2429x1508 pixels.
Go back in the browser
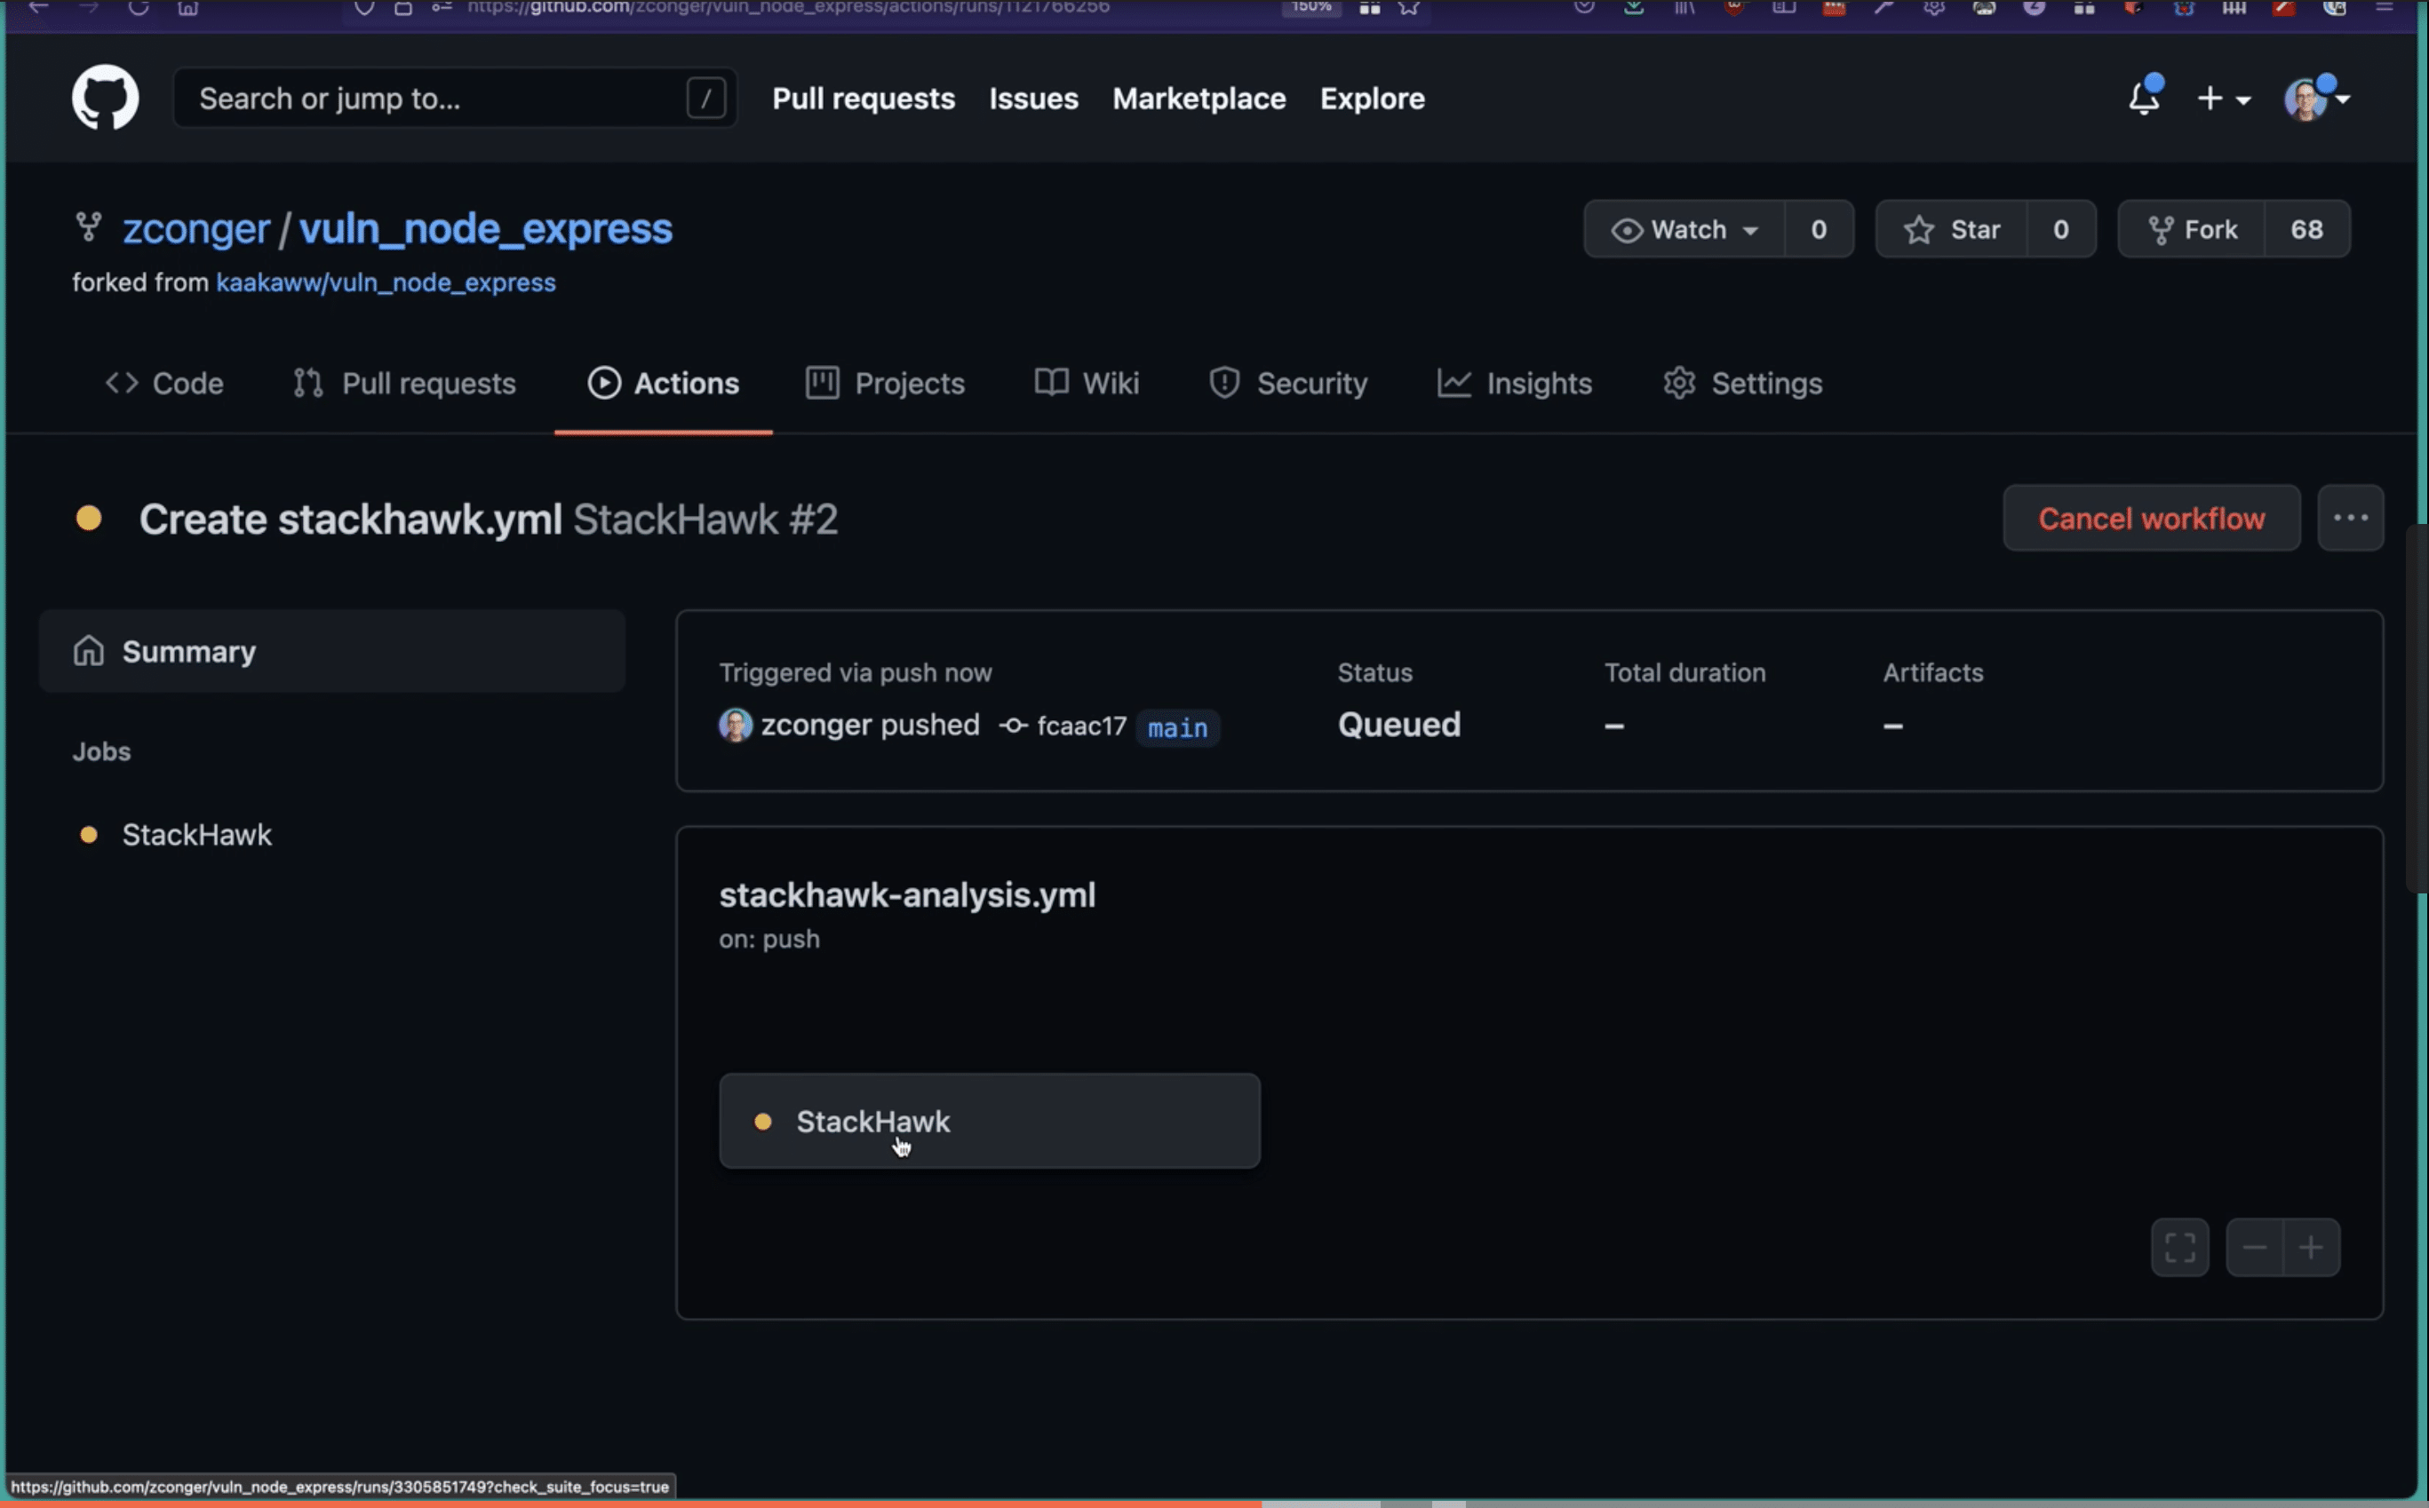[x=39, y=8]
